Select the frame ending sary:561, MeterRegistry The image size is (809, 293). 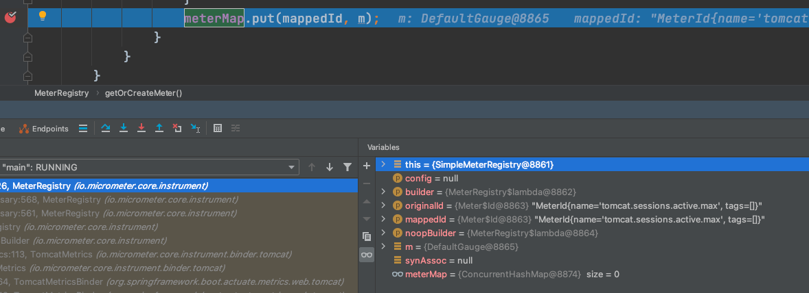pyautogui.click(x=179, y=213)
